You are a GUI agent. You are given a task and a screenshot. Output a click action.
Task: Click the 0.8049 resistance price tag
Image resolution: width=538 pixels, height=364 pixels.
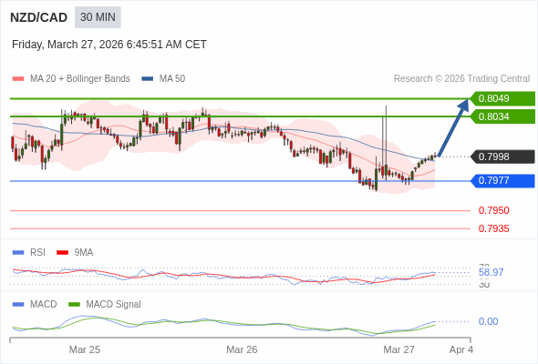pos(502,98)
